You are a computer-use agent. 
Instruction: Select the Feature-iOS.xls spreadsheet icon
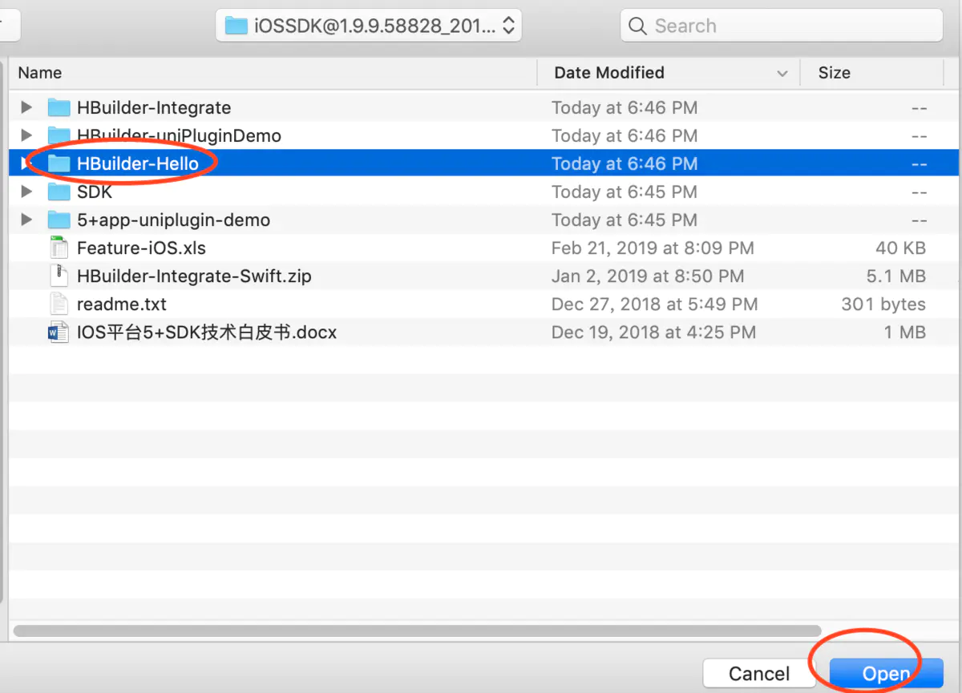(59, 248)
